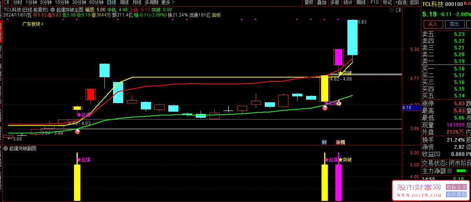This screenshot has height=202, width=471.
Task: Click the 财 marker on the timeline
Action: (x=324, y=142)
